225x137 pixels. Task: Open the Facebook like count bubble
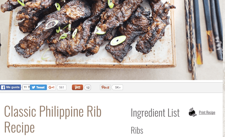tap(26, 87)
